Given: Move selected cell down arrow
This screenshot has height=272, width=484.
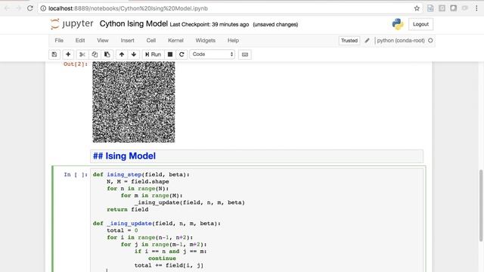Looking at the screenshot, I should click(134, 54).
